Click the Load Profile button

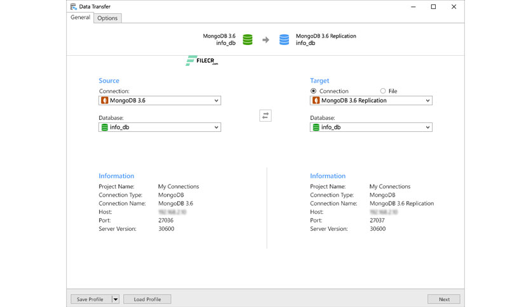(147, 299)
